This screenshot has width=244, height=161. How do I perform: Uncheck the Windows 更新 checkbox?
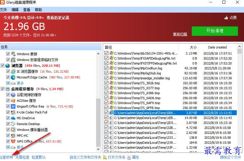[8, 54]
